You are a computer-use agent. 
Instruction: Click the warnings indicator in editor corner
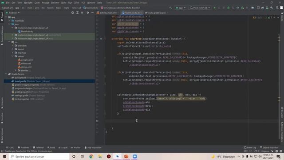tap(254, 18)
